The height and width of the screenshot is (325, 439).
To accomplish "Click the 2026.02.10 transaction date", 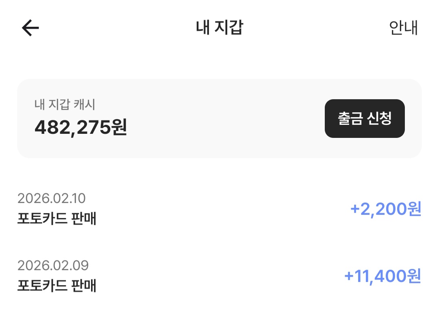I will (52, 198).
